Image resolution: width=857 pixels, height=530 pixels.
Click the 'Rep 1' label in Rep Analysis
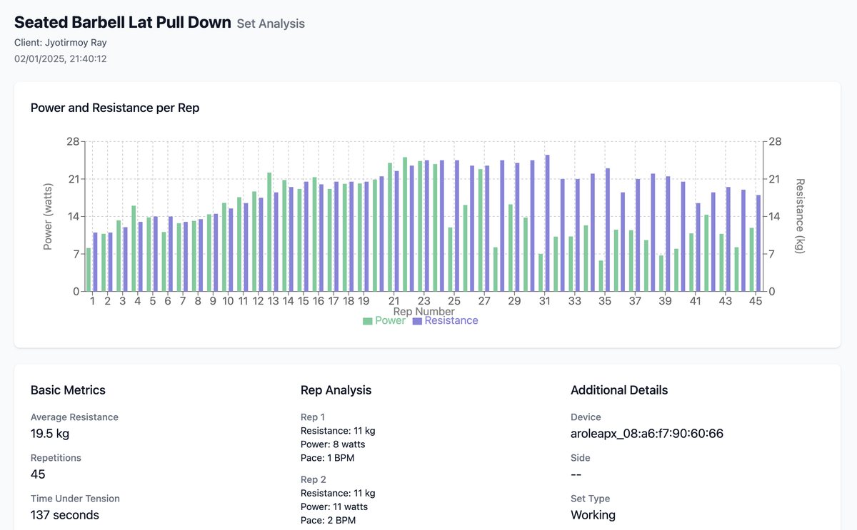tap(313, 417)
